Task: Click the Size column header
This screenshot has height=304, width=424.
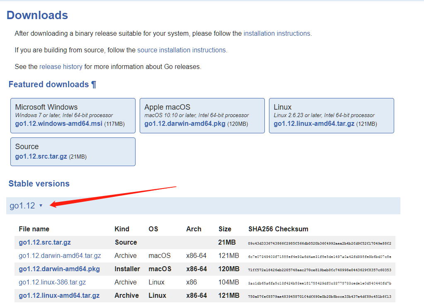Action: coord(225,229)
